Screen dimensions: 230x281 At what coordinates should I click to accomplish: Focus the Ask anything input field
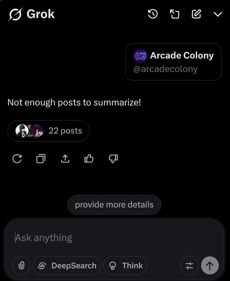[115, 238]
